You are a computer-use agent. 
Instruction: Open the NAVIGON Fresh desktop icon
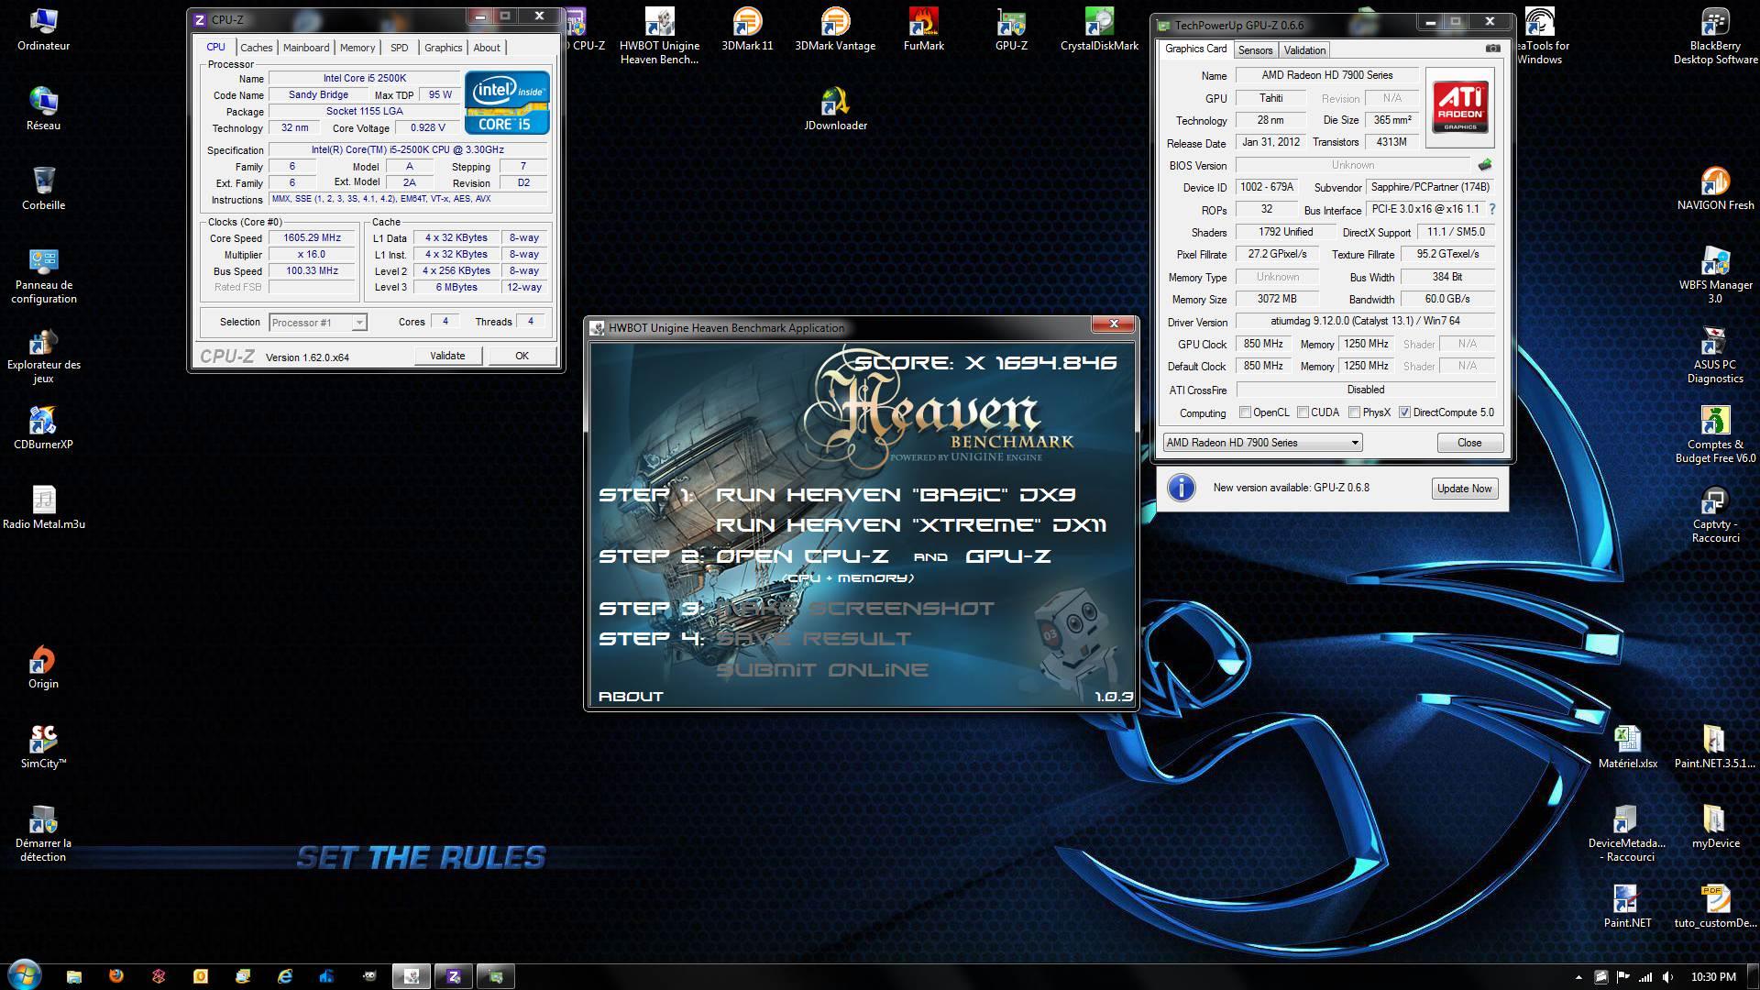point(1715,189)
